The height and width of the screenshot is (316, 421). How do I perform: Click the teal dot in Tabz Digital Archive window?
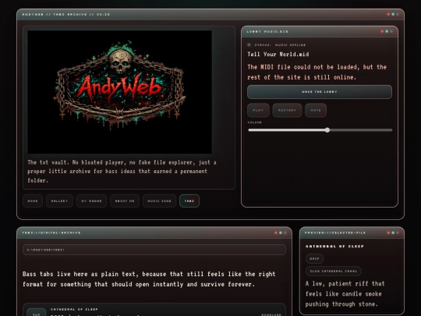click(x=281, y=233)
